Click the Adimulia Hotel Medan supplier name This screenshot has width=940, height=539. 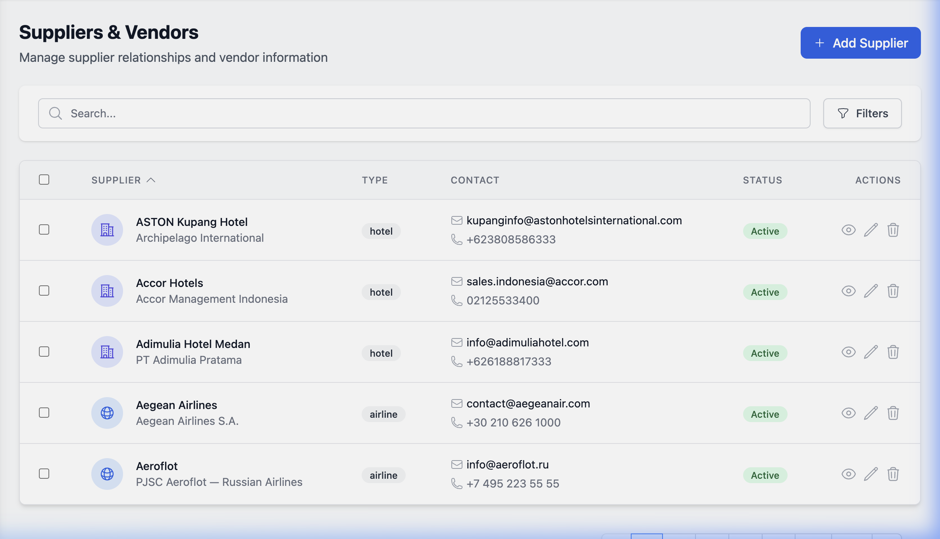[193, 344]
